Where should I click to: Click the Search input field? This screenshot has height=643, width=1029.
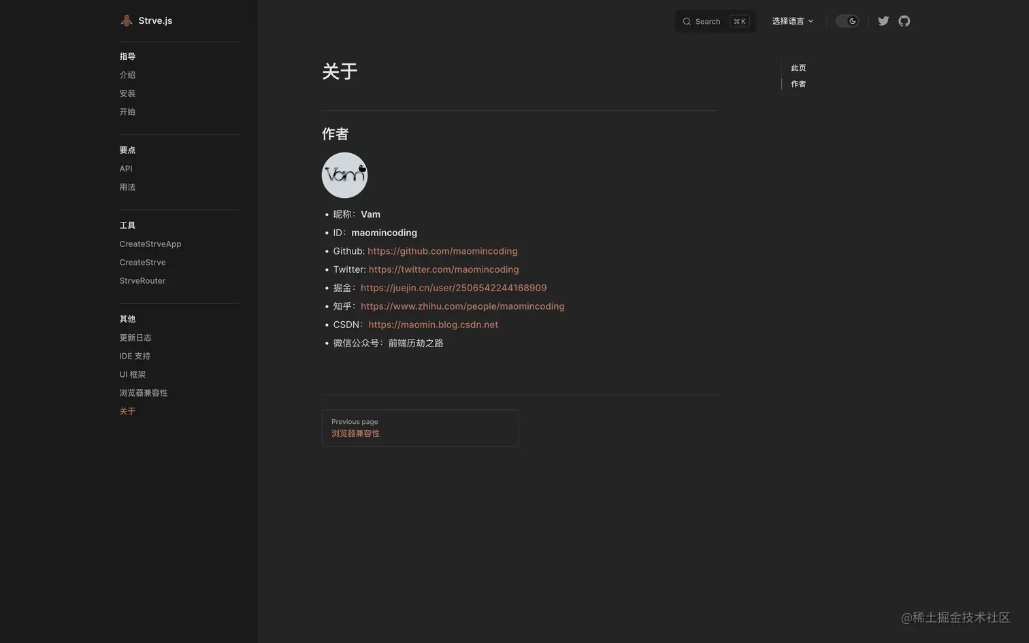[x=716, y=21]
